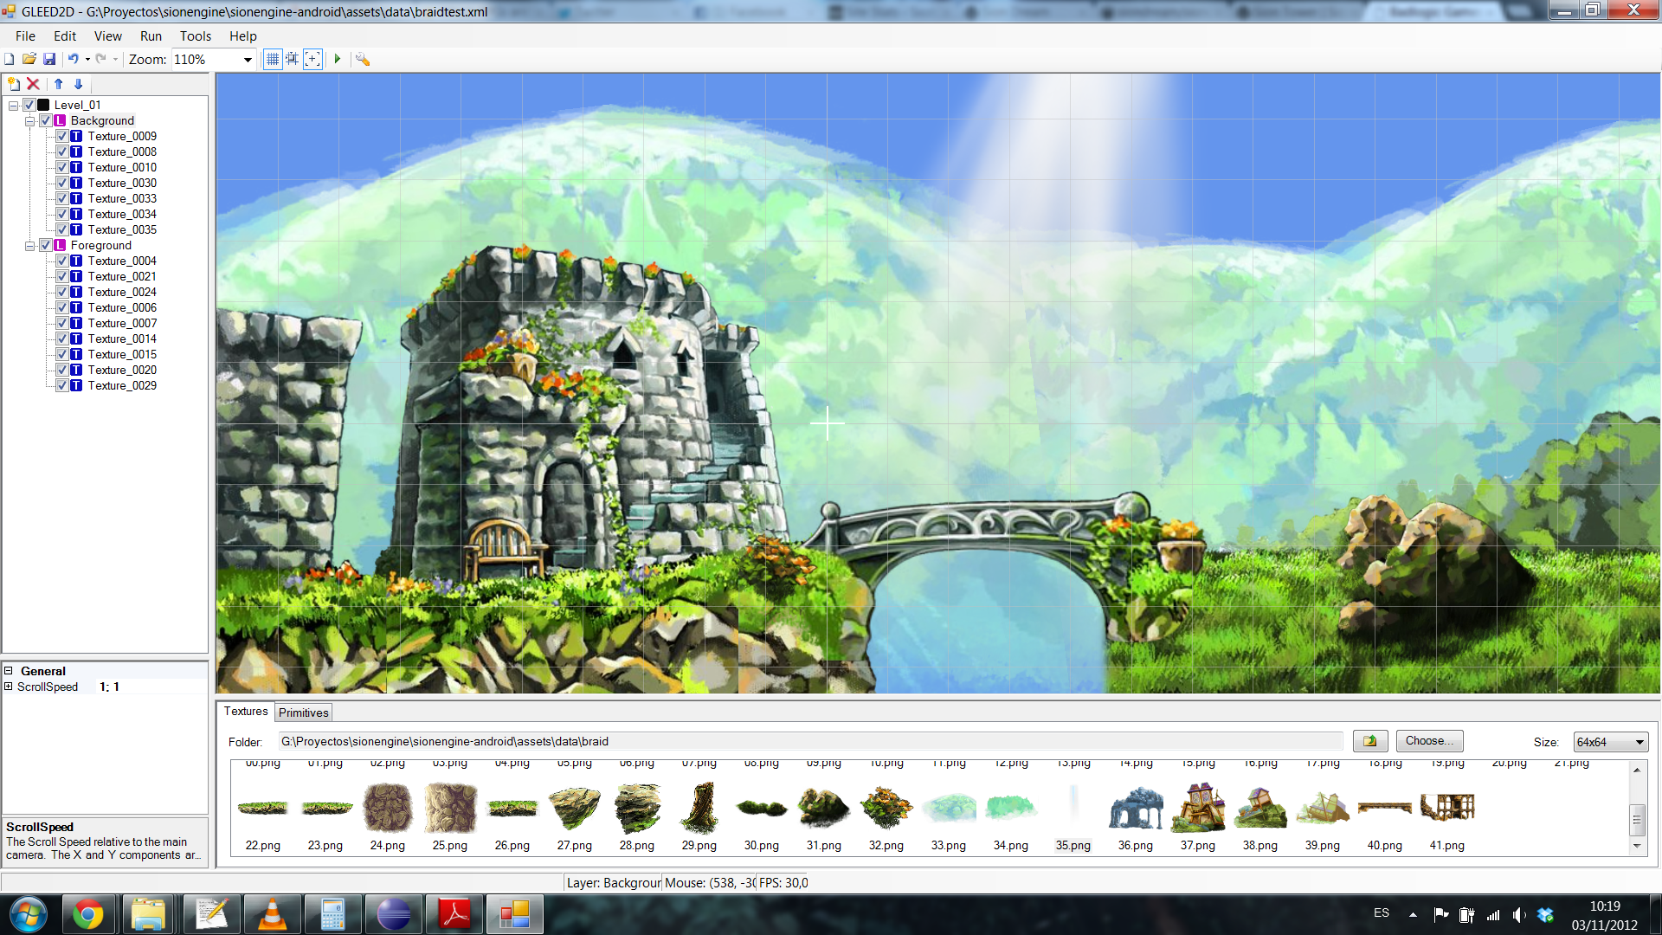Open the Edit menu

(x=65, y=36)
